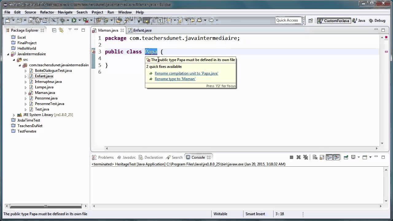Click the Pin Console icon

tap(346, 157)
